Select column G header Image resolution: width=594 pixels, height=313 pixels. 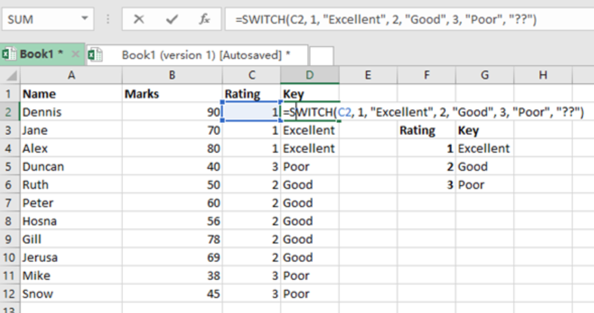(485, 75)
